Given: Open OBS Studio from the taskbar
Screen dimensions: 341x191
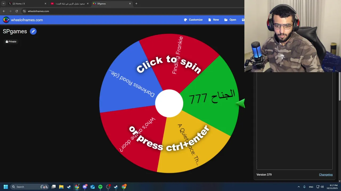Looking at the screenshot, I should coord(108,187).
